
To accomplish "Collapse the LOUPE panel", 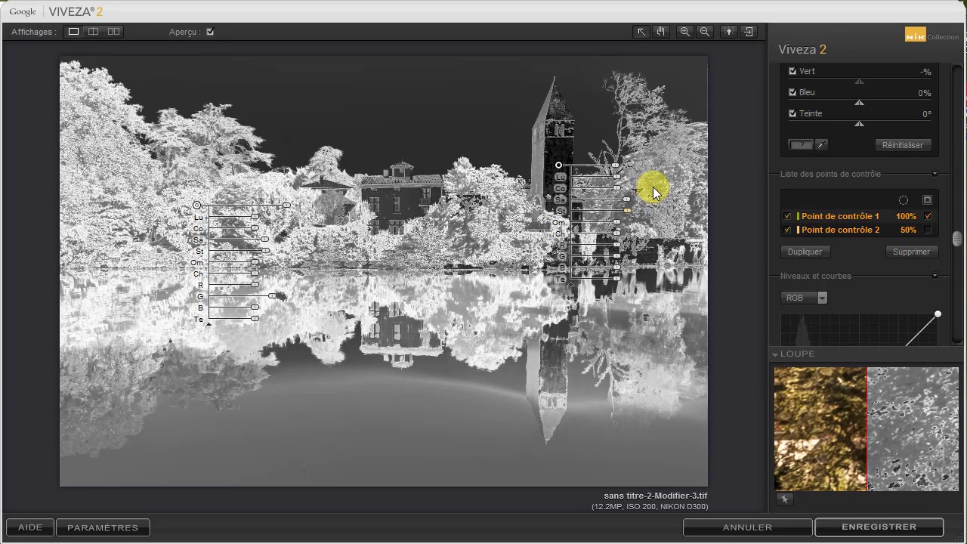I will (x=775, y=354).
